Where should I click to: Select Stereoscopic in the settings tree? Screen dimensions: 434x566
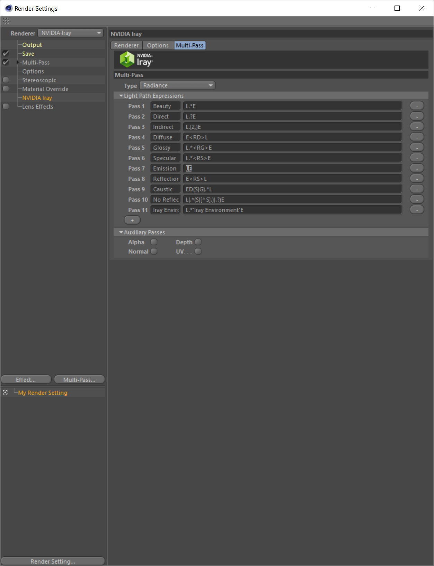[x=39, y=80]
